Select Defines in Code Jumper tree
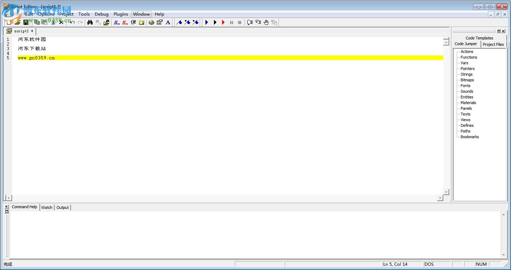511x270 pixels. (x=467, y=125)
